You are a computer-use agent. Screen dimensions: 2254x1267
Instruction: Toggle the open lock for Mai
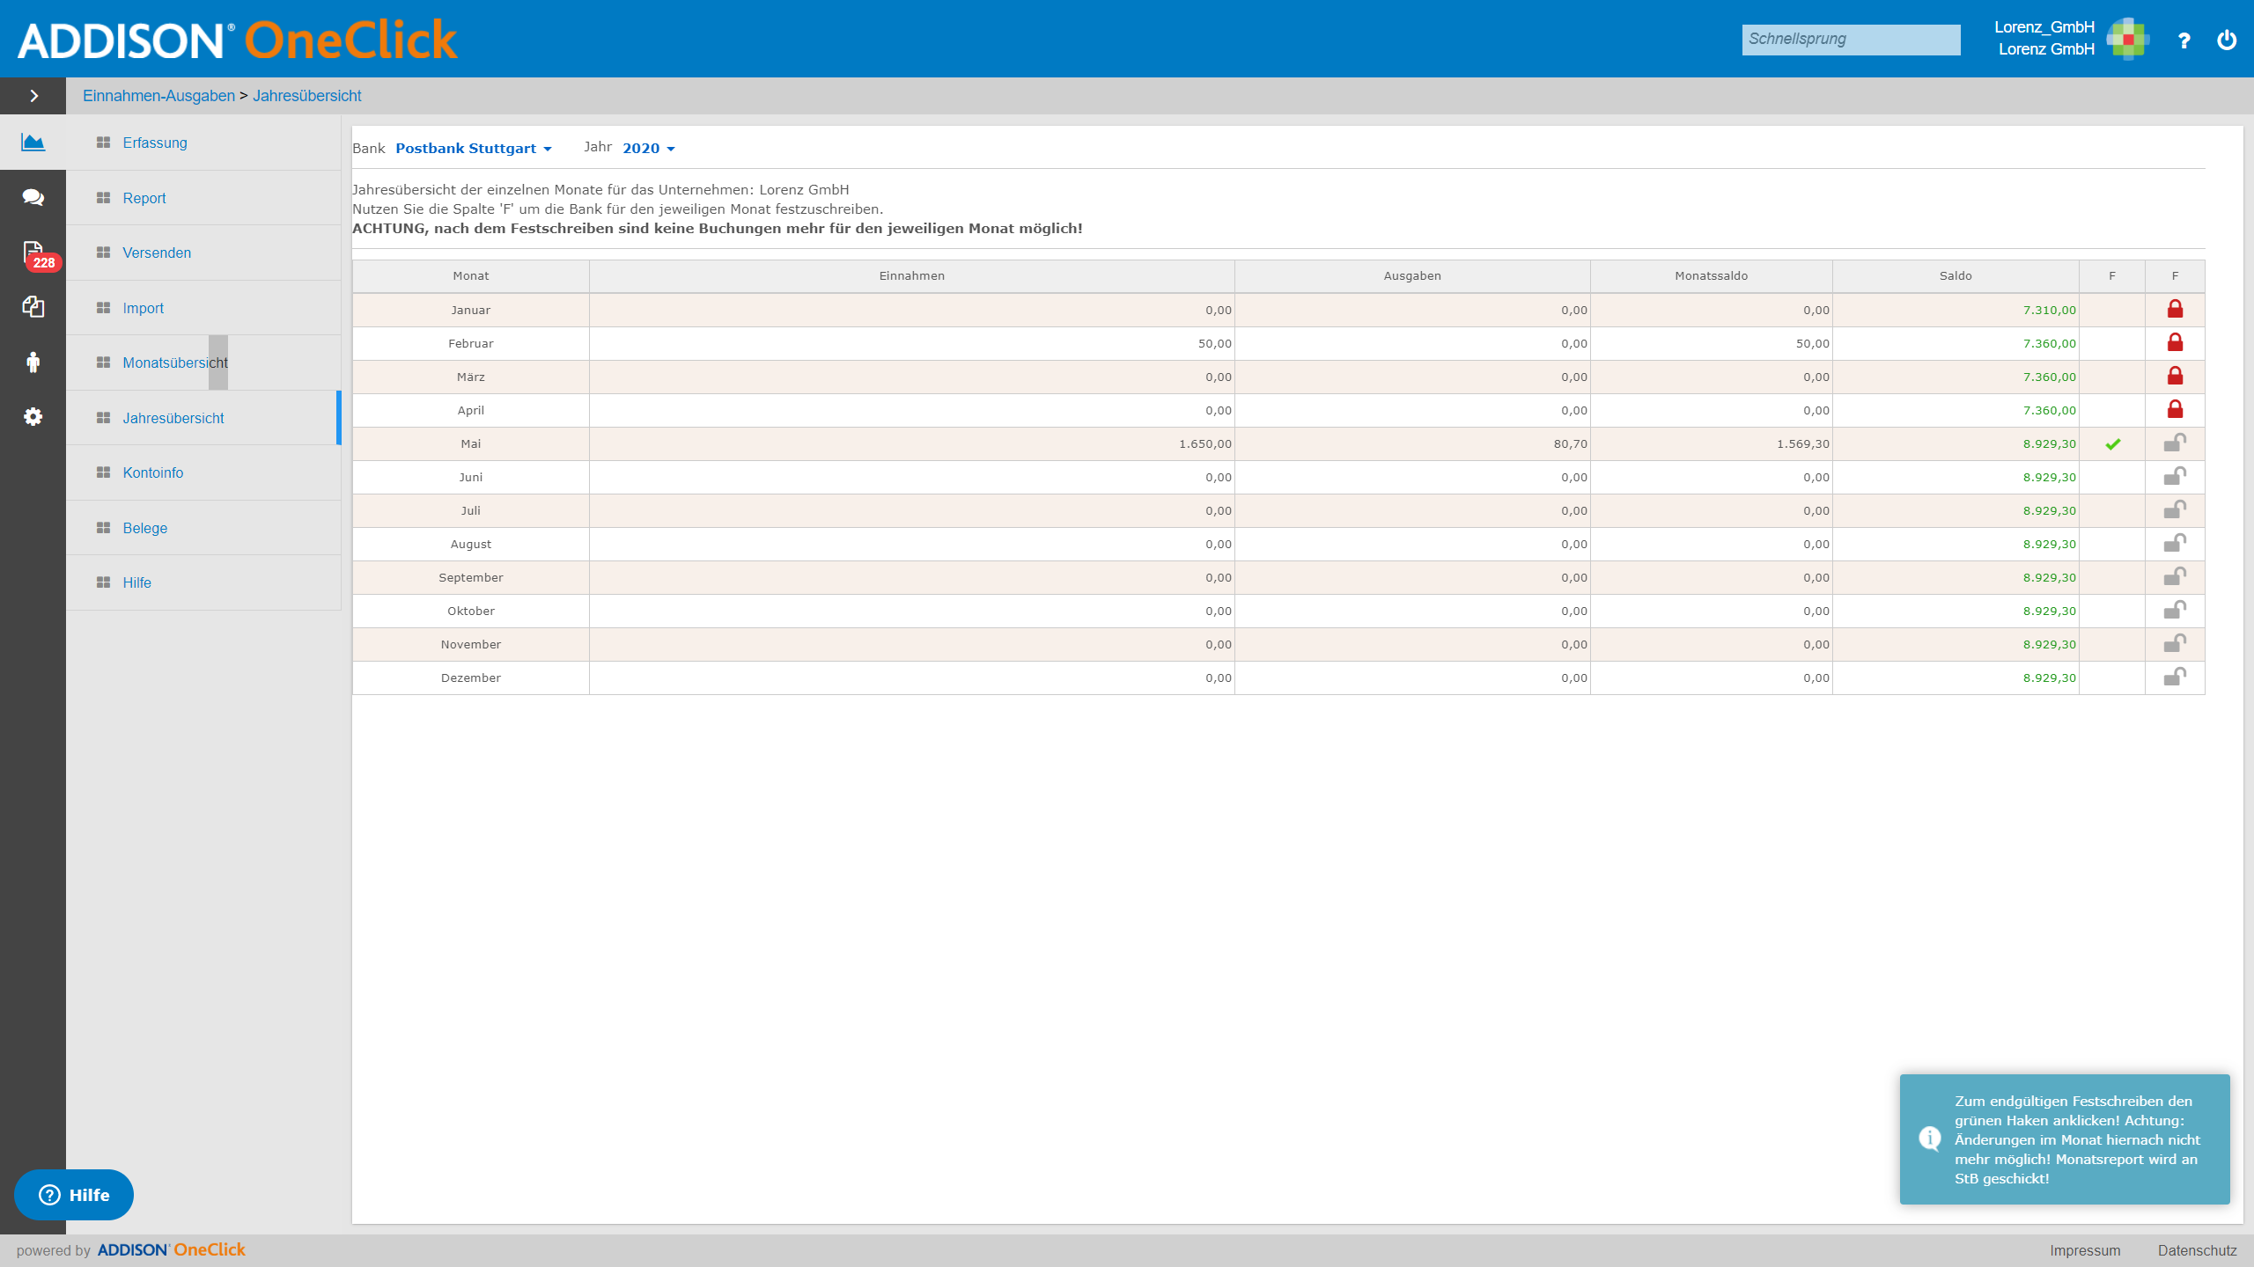2175,443
